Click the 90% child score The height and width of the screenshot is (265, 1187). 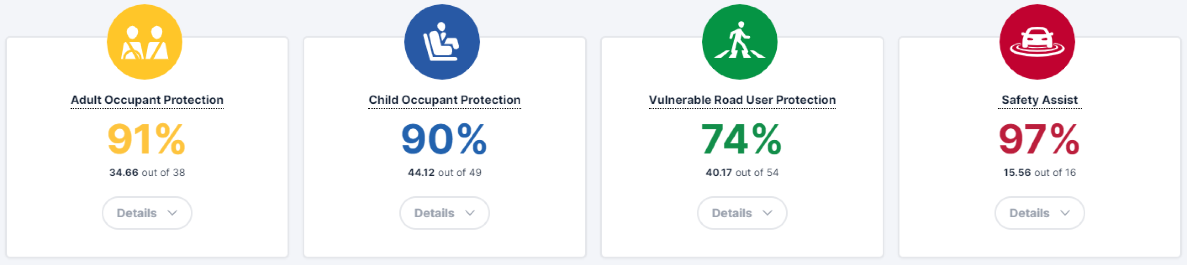tap(444, 139)
